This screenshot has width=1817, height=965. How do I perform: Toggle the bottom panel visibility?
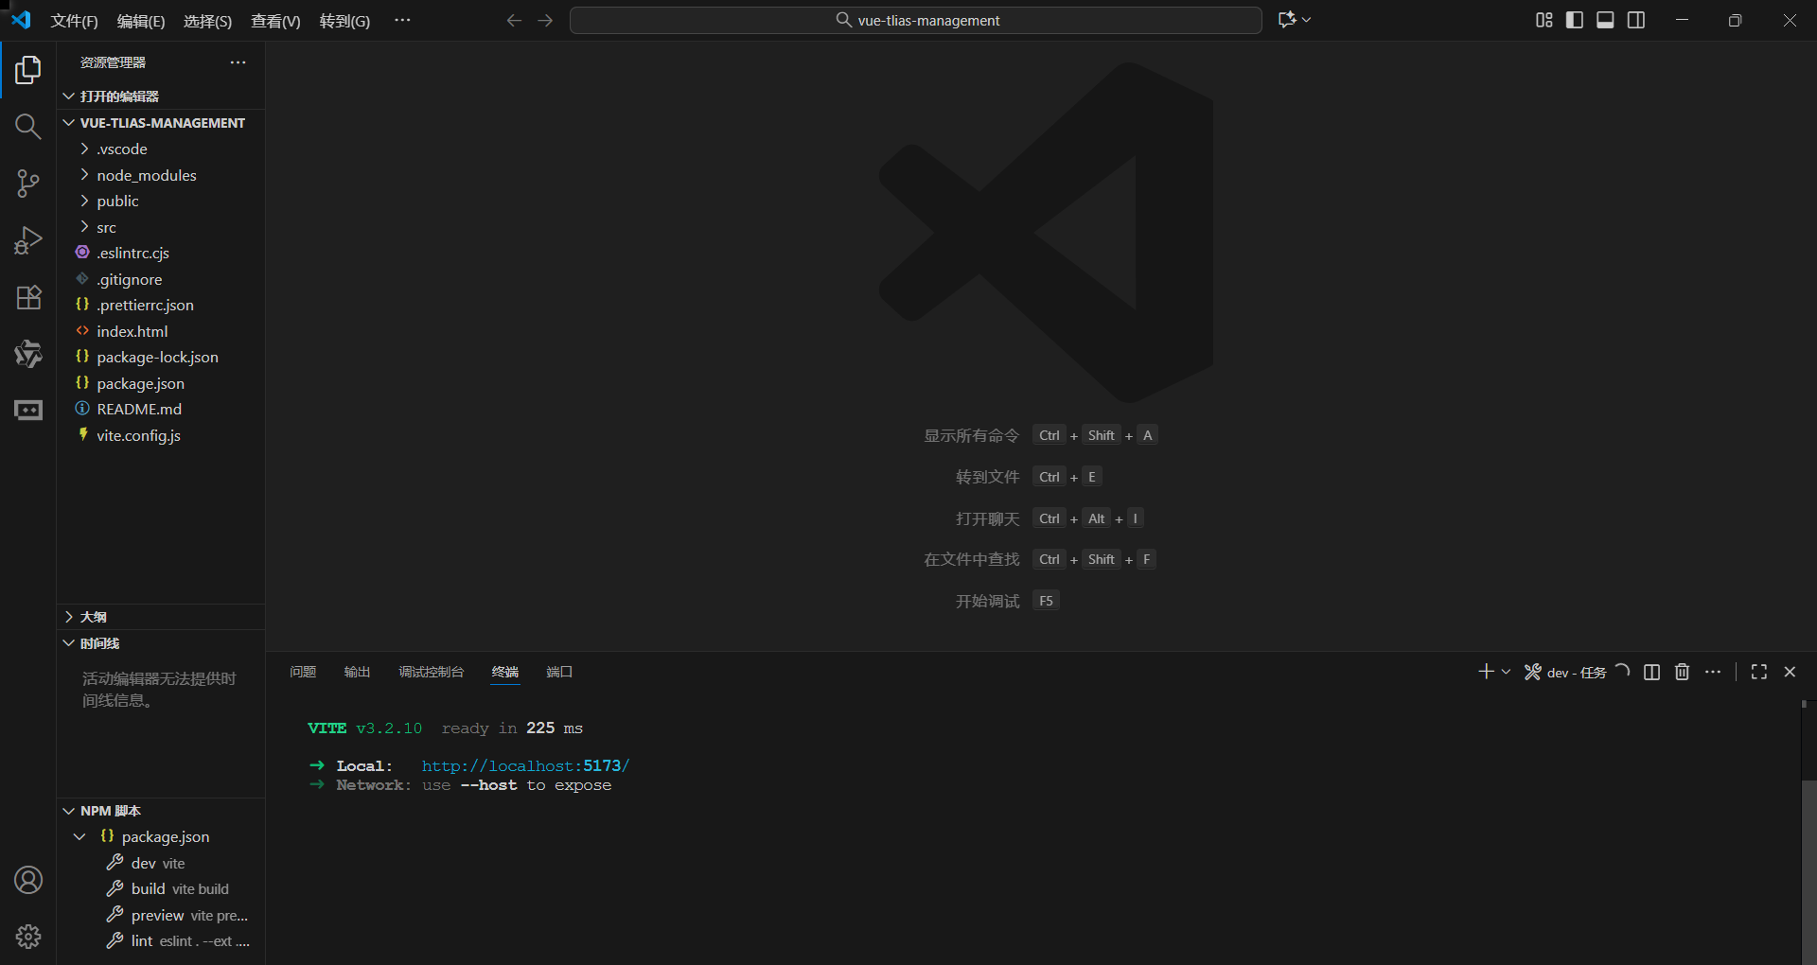pos(1605,20)
